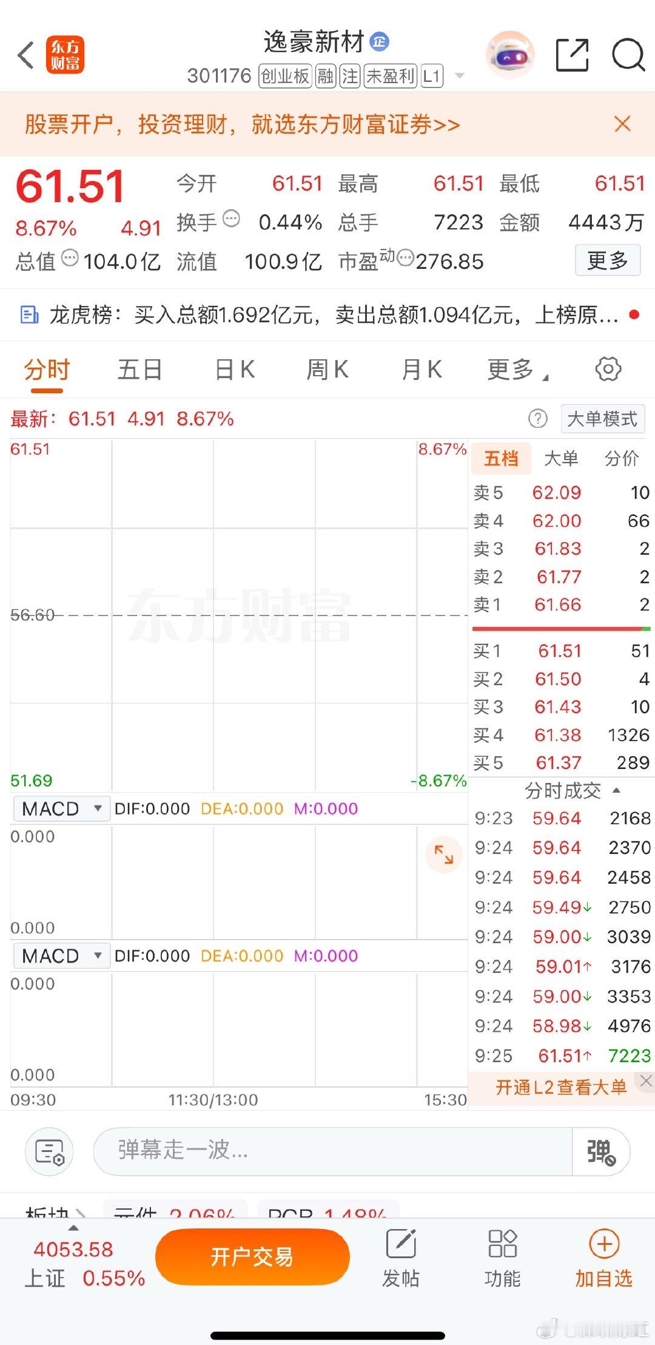Expand the 更多 chart period menu
The width and height of the screenshot is (655, 1345).
click(x=517, y=369)
